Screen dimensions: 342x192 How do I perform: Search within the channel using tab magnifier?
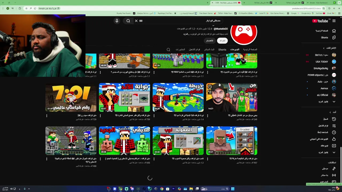[168, 50]
